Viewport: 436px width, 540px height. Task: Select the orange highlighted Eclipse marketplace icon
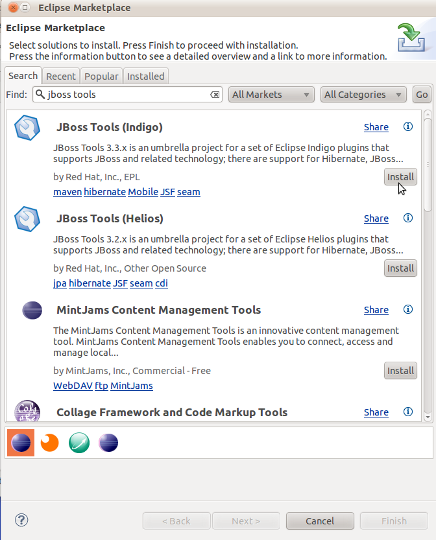click(21, 443)
